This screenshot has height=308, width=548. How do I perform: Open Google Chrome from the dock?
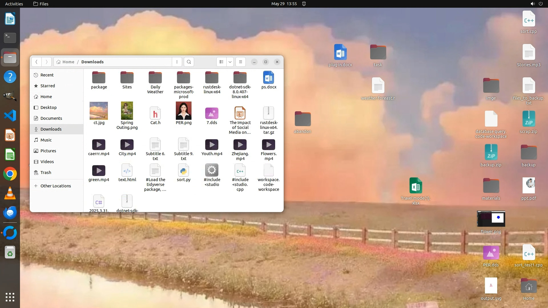pos(10,174)
